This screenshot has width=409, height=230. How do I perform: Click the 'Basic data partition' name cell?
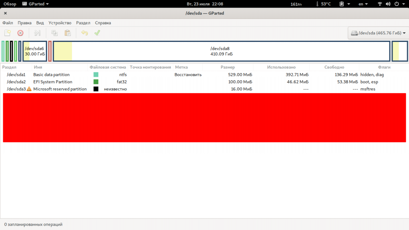click(x=52, y=75)
